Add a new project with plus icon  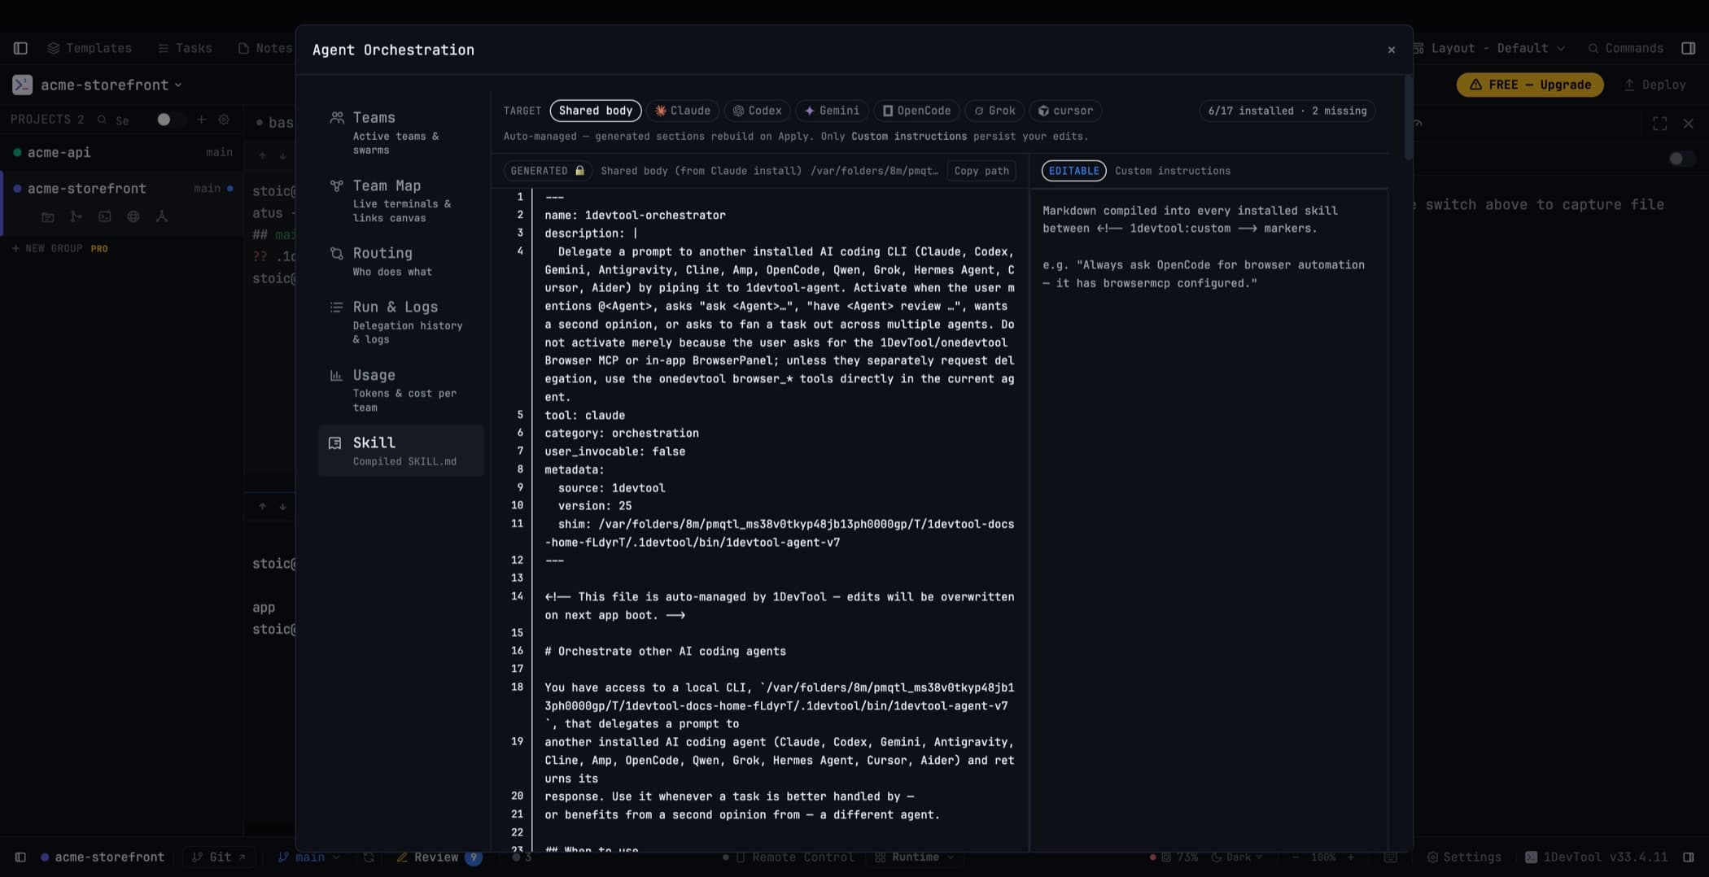click(x=201, y=120)
